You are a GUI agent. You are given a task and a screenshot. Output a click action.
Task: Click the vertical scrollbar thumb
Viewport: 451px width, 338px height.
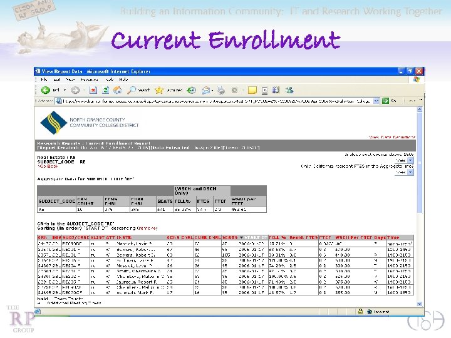click(x=419, y=163)
